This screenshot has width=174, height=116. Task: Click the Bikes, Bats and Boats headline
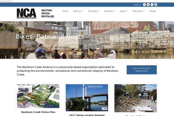point(50,36)
